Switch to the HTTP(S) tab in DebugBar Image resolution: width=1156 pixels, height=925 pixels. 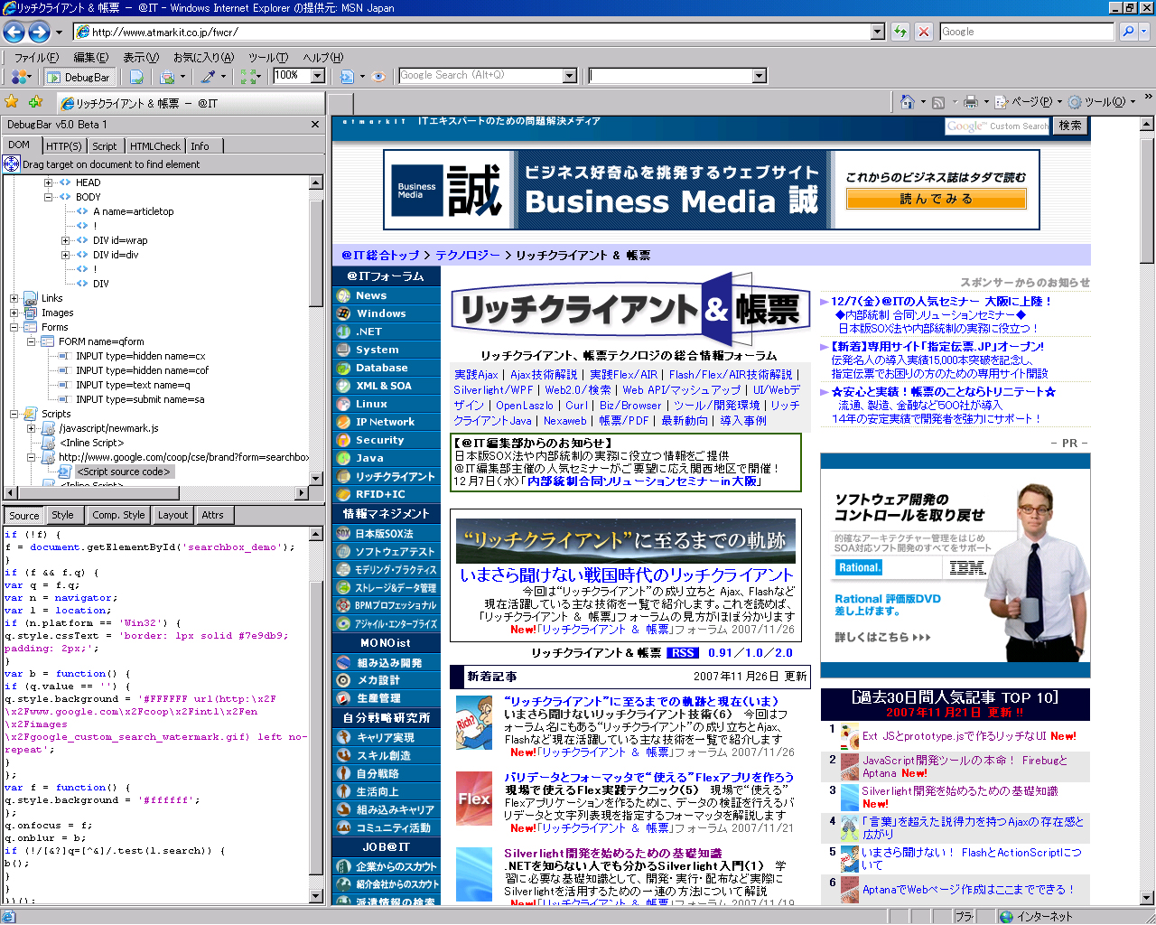(x=64, y=145)
